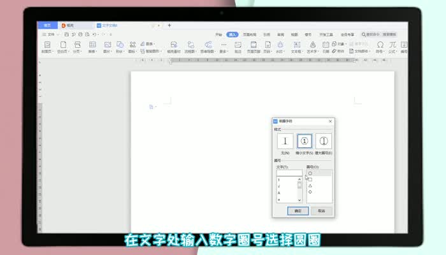Image resolution: width=446 pixels, height=255 pixels.
Task: Go to the 首页 home tab
Action: [47, 25]
